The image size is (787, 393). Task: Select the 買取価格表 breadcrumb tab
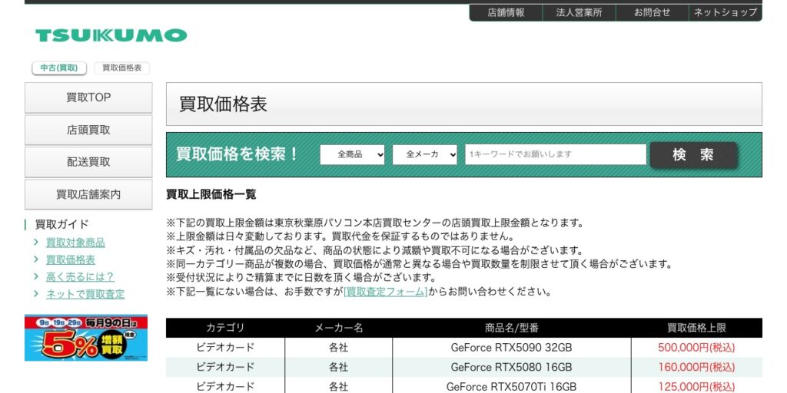[x=122, y=68]
